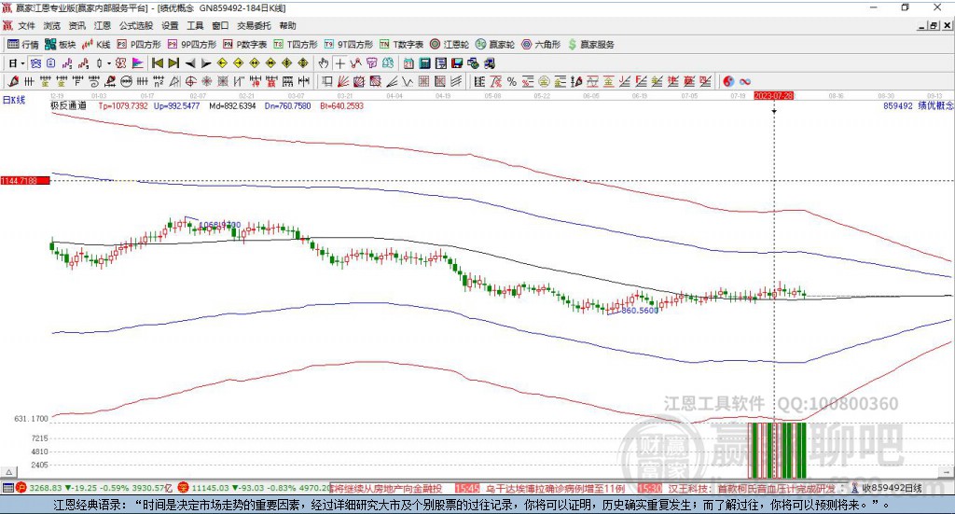Click the first yellow diamond arrow icon
This screenshot has width=955, height=514.
(222, 63)
